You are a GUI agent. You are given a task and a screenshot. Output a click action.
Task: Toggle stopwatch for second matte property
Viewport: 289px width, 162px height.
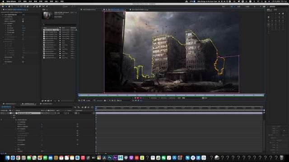[x=8, y=28]
